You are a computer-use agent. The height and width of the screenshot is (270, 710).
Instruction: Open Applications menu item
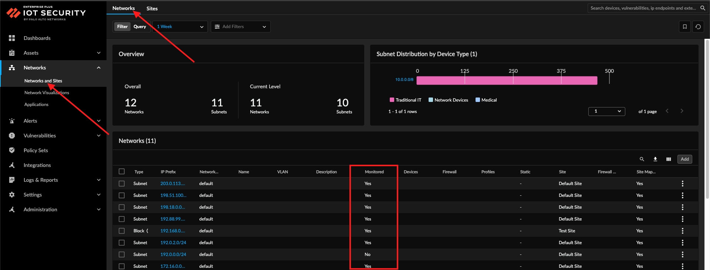(36, 105)
